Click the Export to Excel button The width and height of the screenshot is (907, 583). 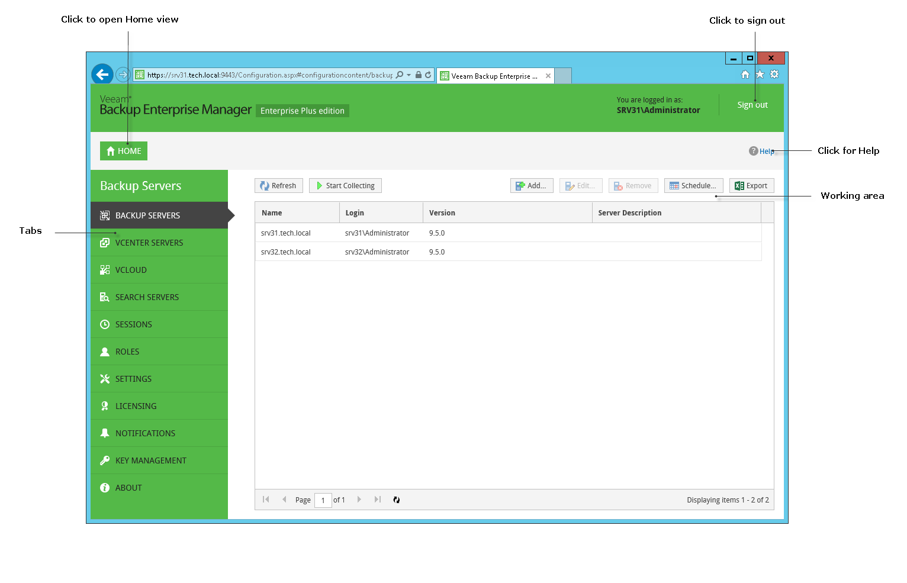point(751,186)
